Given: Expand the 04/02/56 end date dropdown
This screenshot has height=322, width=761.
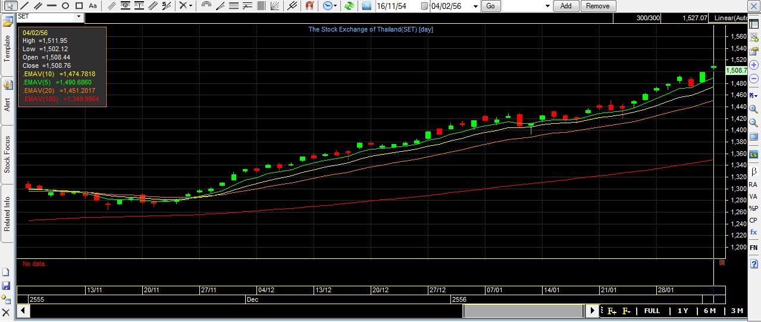Looking at the screenshot, I should pyautogui.click(x=475, y=6).
